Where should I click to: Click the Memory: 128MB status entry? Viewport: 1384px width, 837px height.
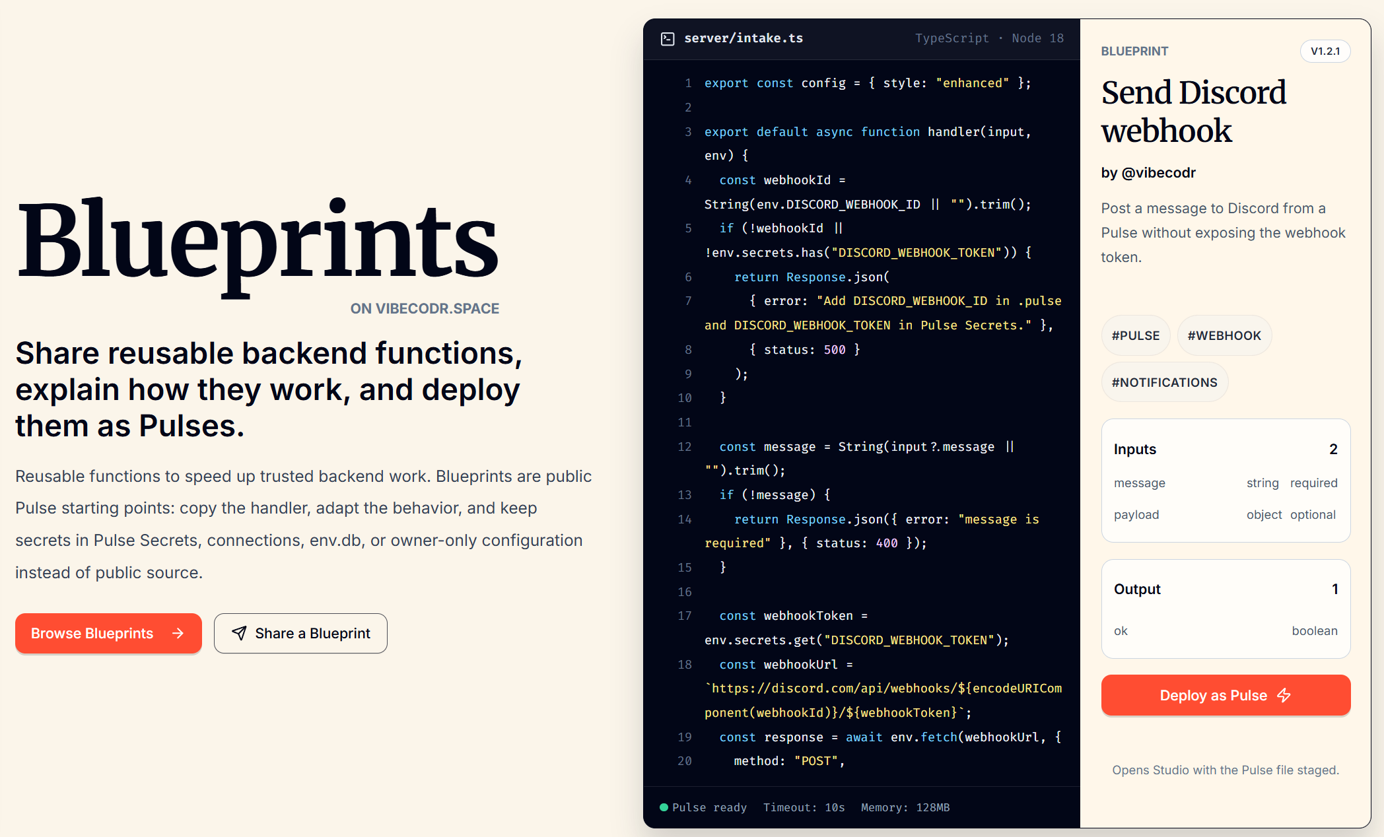(905, 807)
